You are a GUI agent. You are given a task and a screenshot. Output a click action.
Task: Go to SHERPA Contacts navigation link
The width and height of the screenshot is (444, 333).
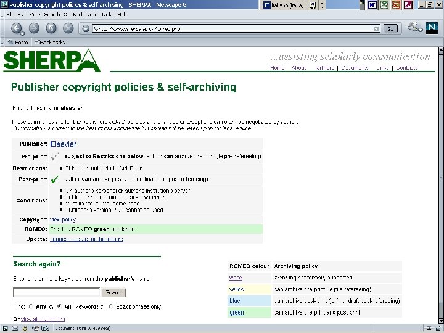click(406, 68)
